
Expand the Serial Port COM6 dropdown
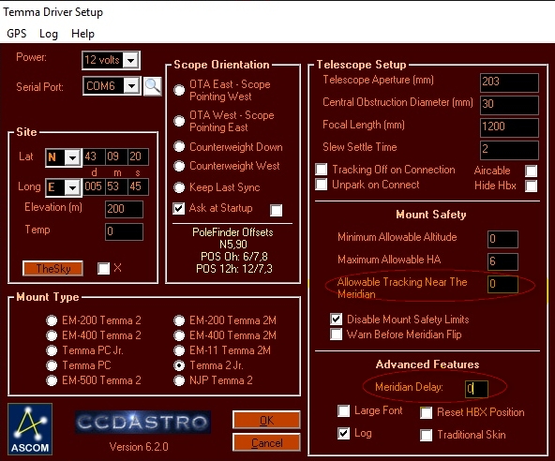coord(131,86)
